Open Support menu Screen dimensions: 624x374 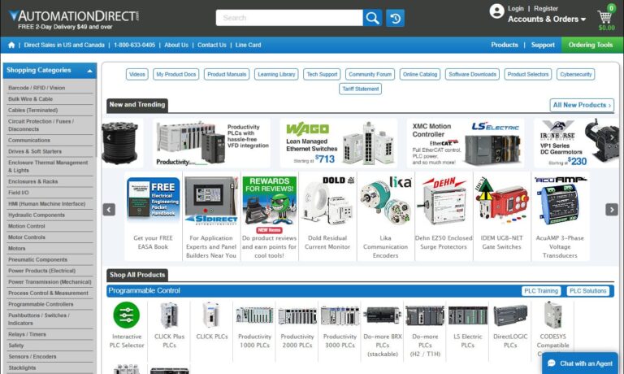pyautogui.click(x=543, y=45)
